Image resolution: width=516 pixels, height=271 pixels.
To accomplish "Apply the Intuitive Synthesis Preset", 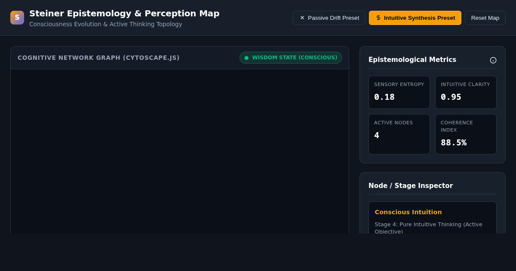I will (415, 18).
